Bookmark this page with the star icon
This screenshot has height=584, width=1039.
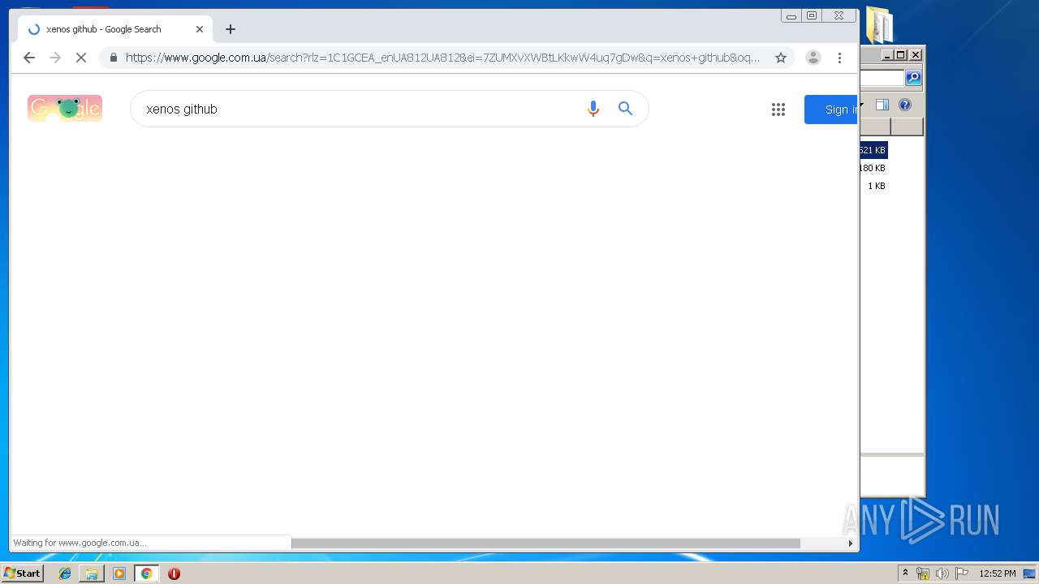(x=781, y=58)
